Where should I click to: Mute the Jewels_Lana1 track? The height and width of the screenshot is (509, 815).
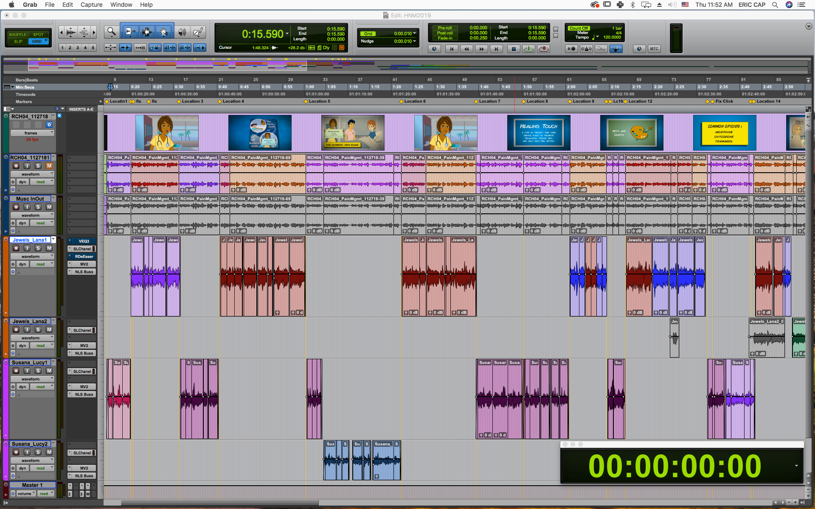pos(49,248)
